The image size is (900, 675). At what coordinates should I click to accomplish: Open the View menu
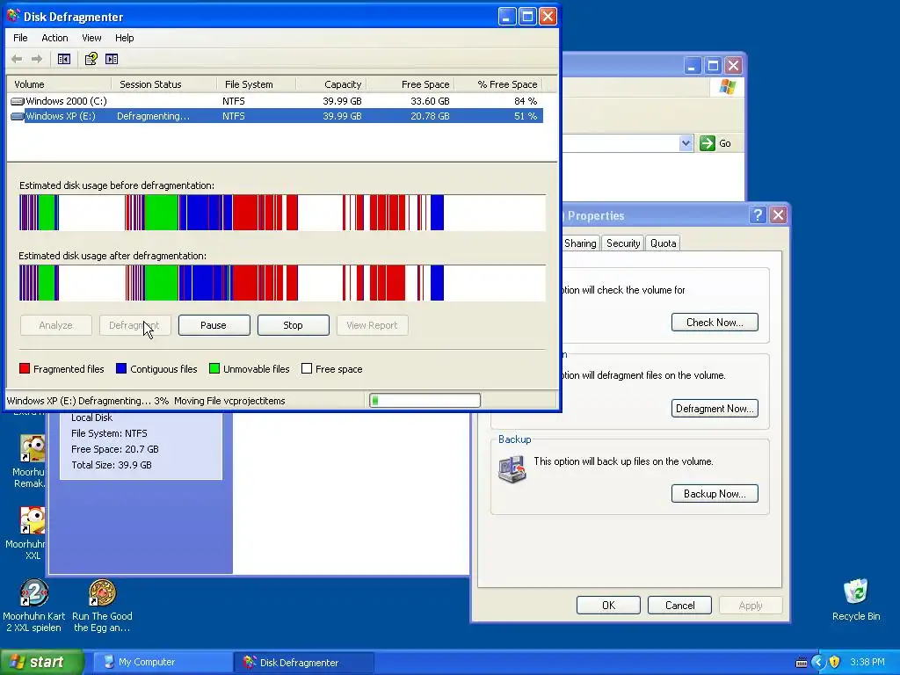click(91, 38)
